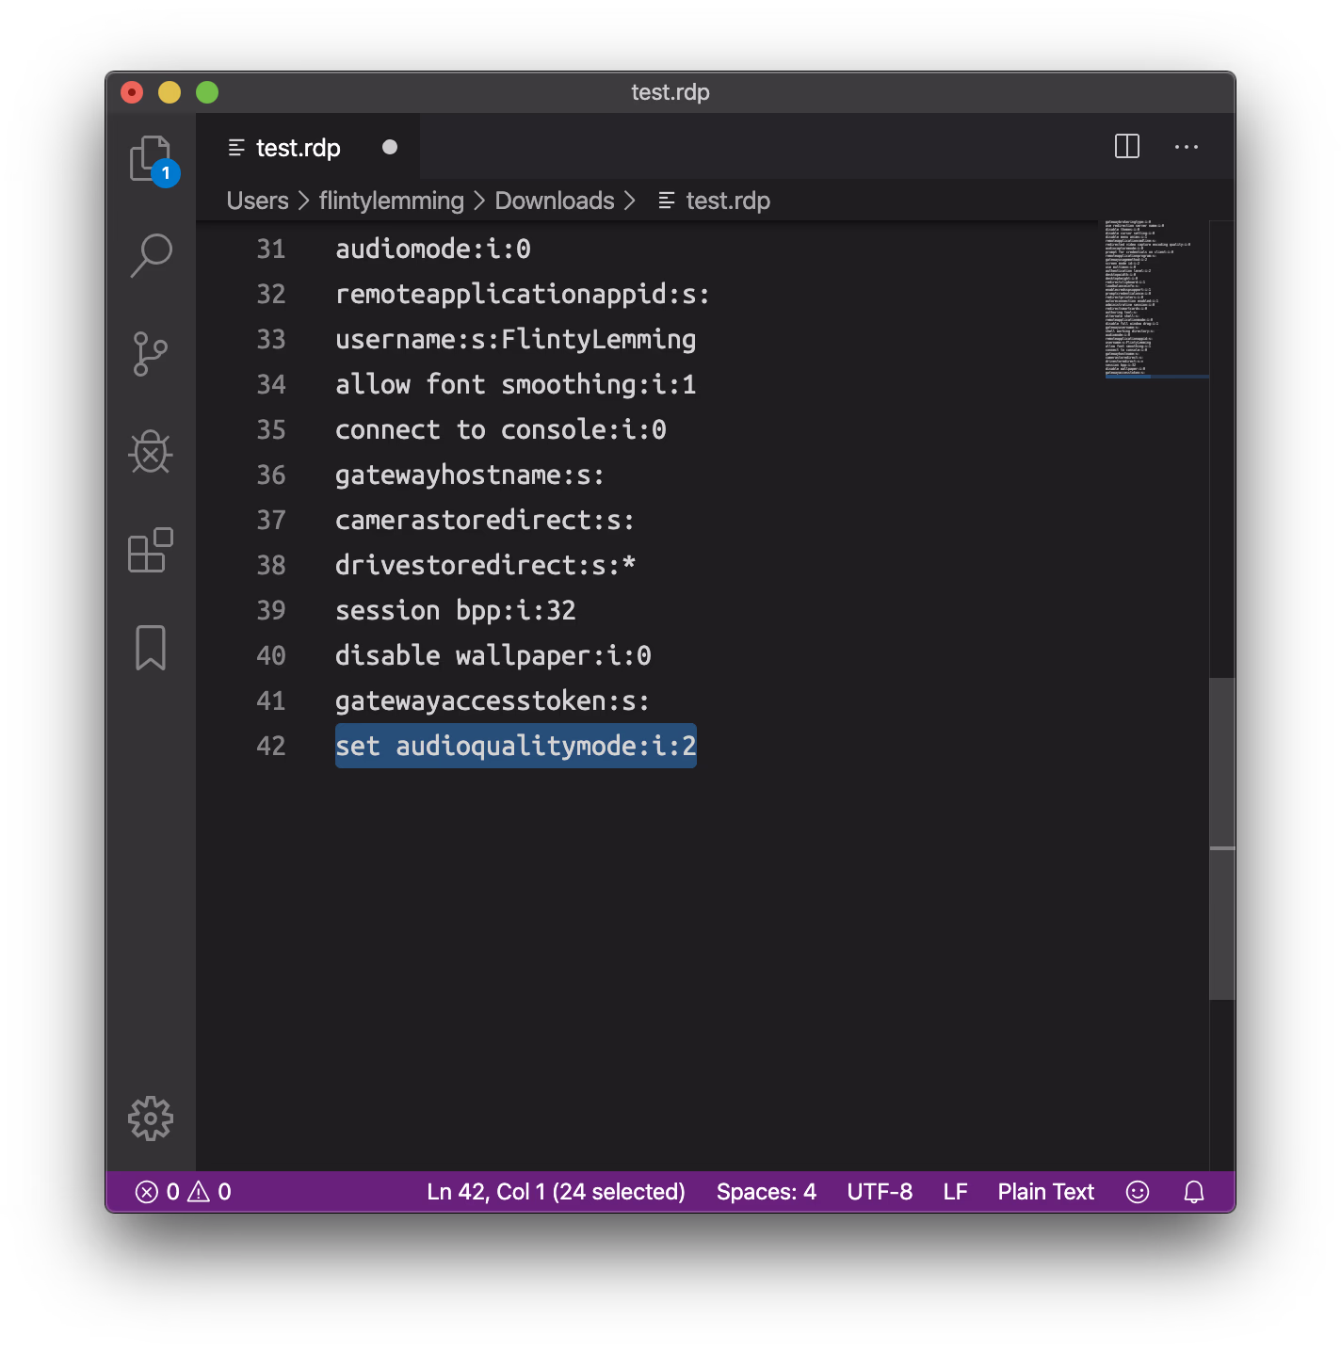Expand the Downloads breadcrumb

(x=554, y=201)
